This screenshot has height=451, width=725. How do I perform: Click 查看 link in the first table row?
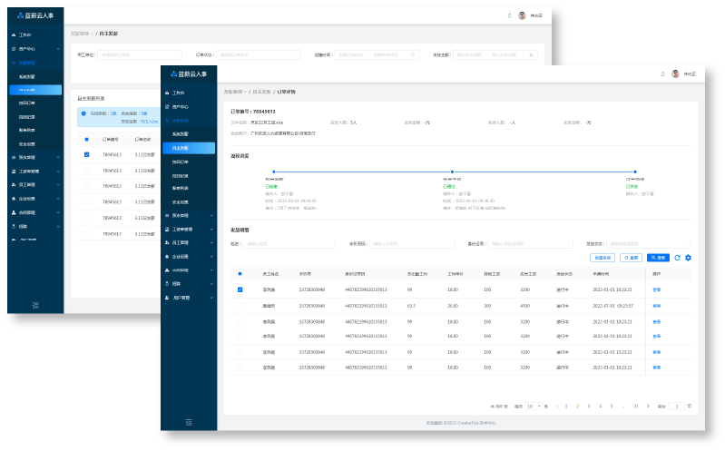(x=656, y=289)
